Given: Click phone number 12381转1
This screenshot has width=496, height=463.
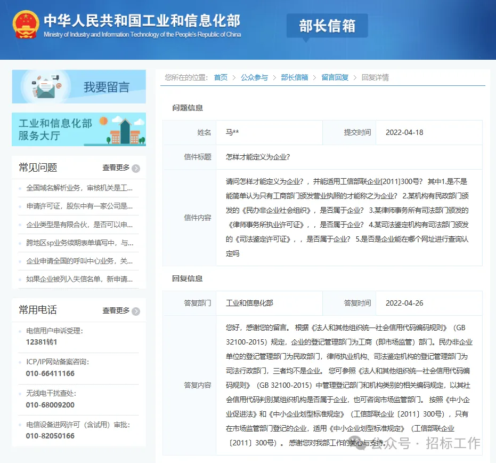Looking at the screenshot, I should 42,342.
